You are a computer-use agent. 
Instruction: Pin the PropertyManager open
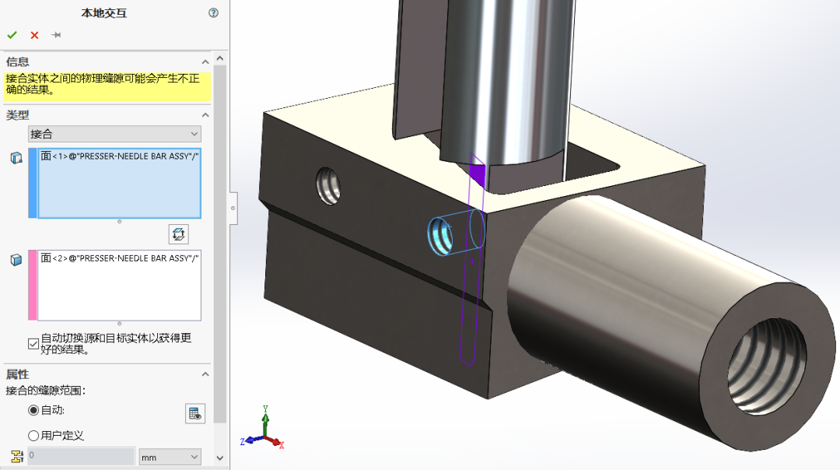(54, 35)
